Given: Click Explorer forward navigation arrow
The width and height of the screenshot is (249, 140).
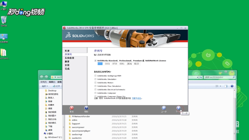Looking at the screenshot, I should (x=46, y=77).
